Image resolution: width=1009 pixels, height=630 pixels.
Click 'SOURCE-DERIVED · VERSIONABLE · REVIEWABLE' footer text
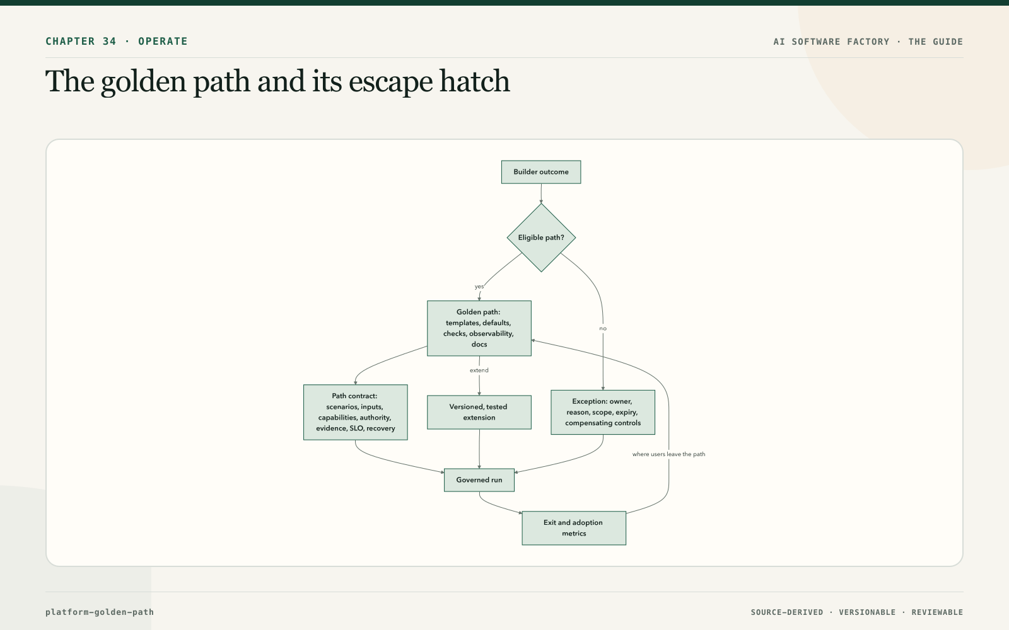pos(857,612)
